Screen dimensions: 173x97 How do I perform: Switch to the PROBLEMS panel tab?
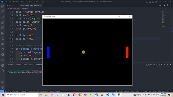point(11,65)
